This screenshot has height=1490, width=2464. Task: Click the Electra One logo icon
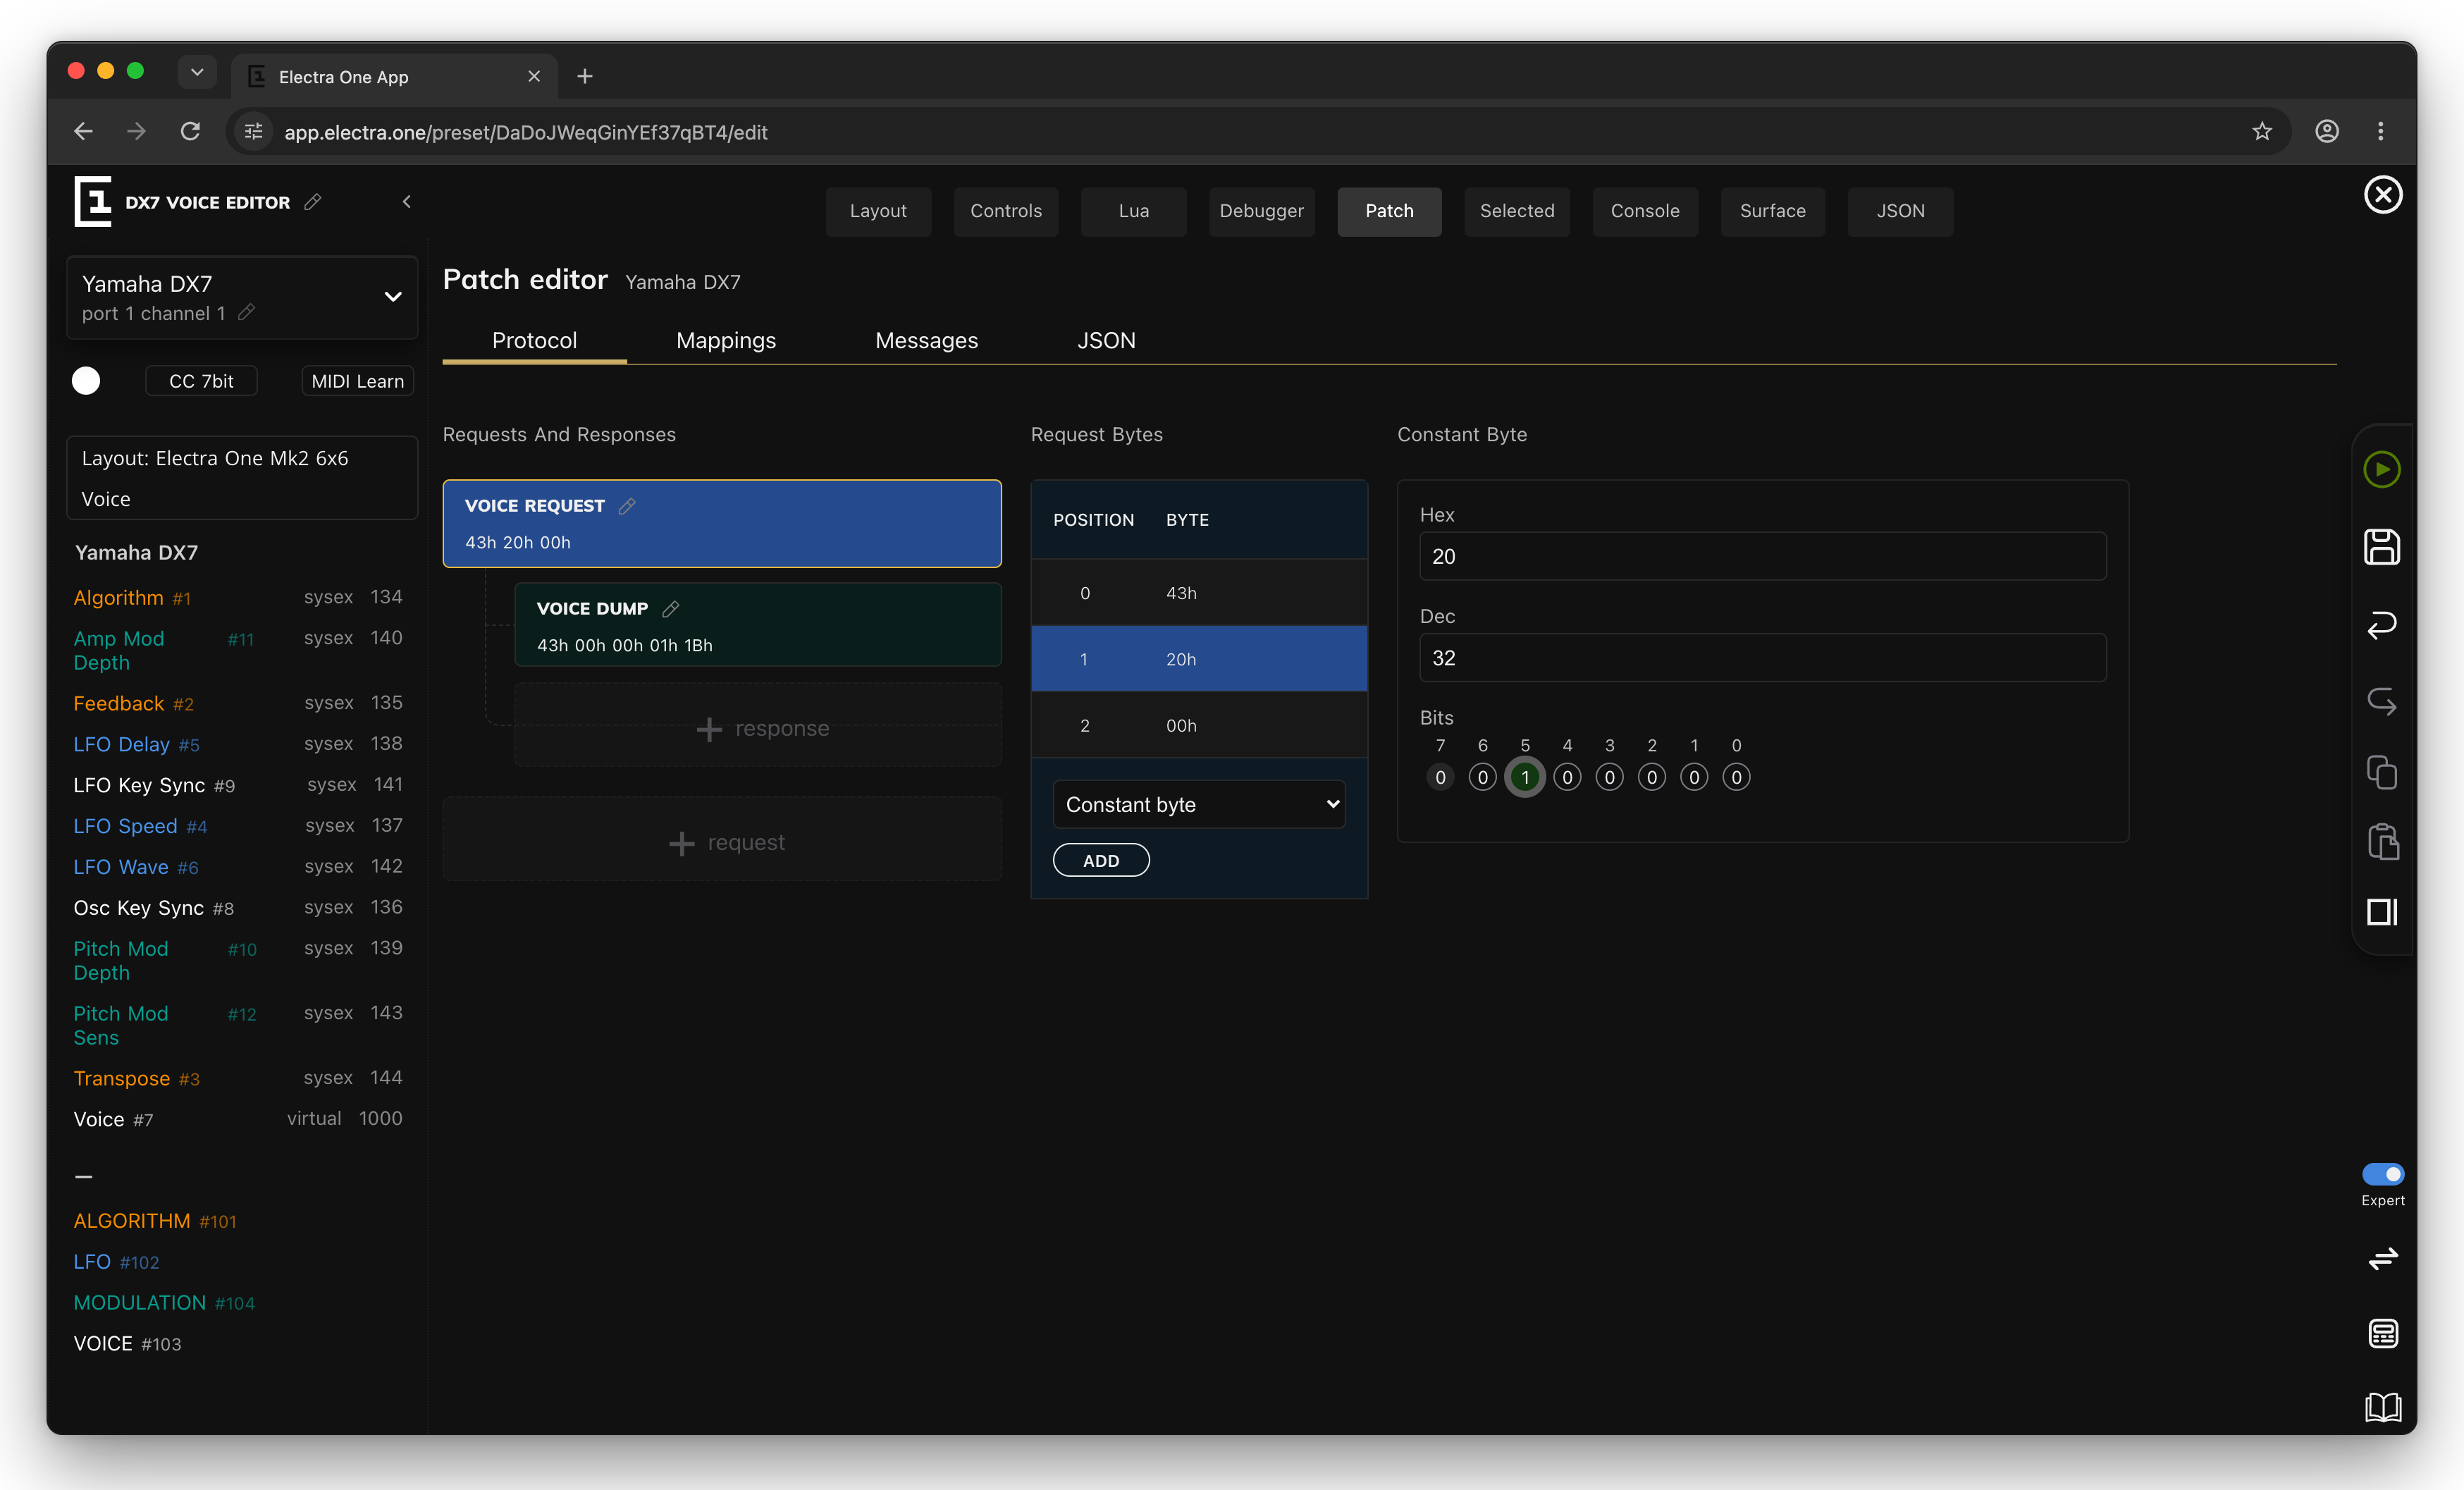coord(93,201)
